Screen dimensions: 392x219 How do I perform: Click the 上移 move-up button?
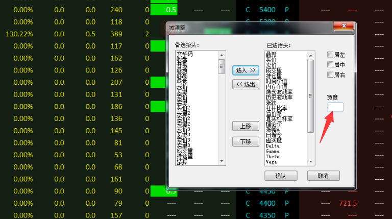pos(244,126)
